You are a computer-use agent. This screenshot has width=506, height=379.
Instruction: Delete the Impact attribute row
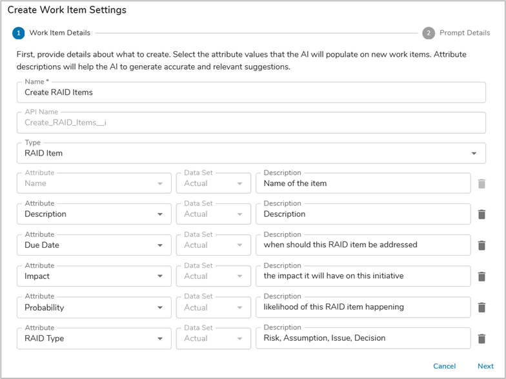coord(481,276)
